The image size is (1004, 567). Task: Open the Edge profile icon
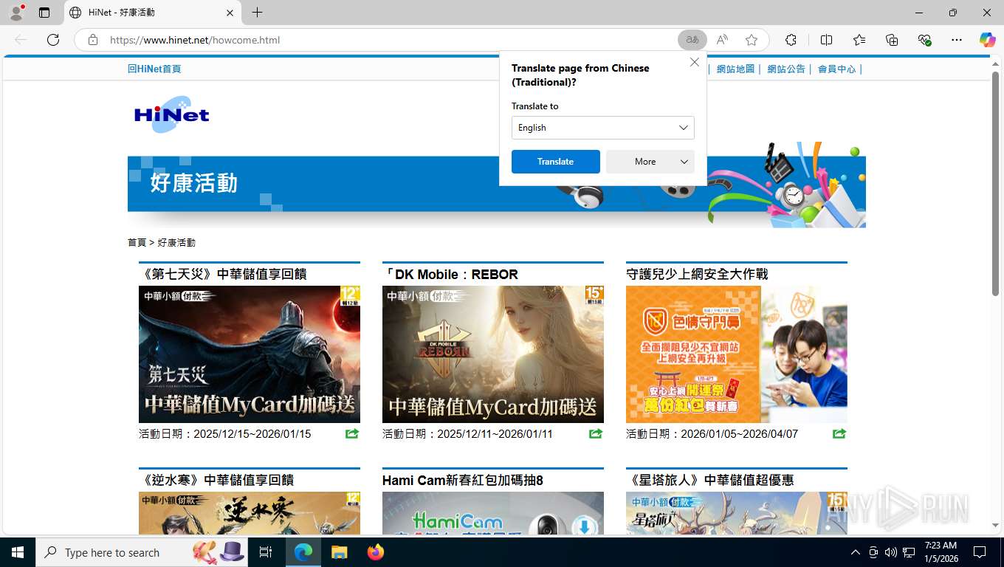[16, 13]
